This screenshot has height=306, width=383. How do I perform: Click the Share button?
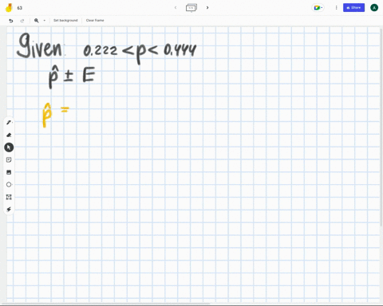pyautogui.click(x=353, y=8)
